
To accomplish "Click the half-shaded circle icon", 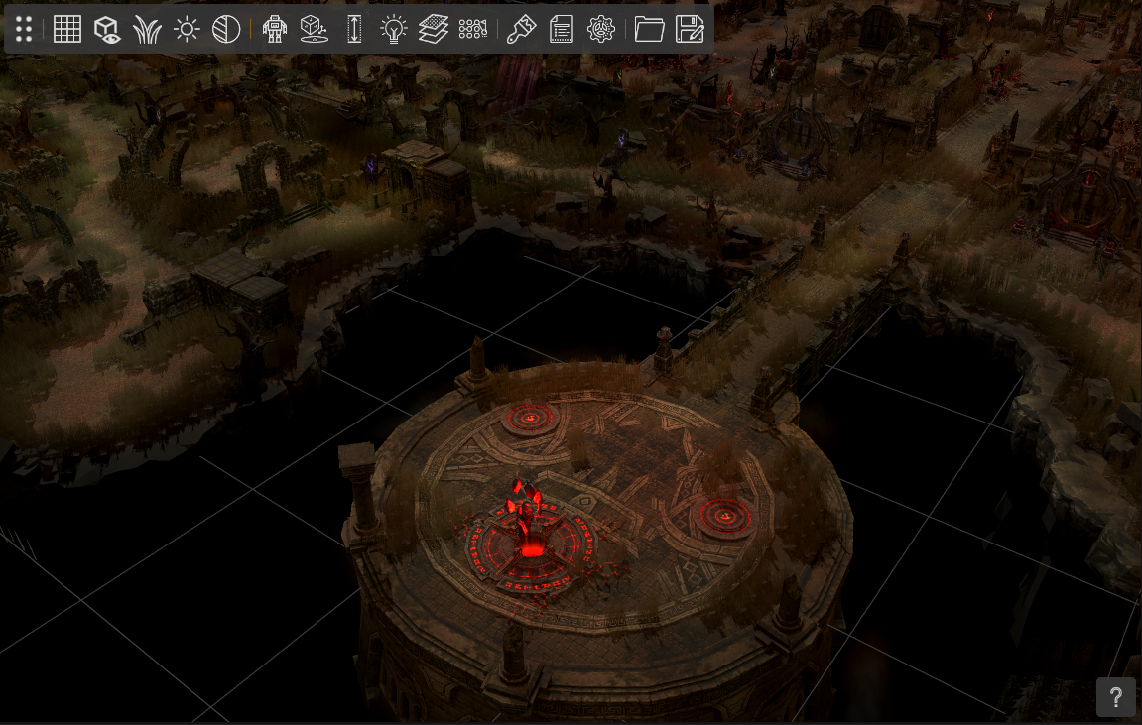I will (x=226, y=29).
